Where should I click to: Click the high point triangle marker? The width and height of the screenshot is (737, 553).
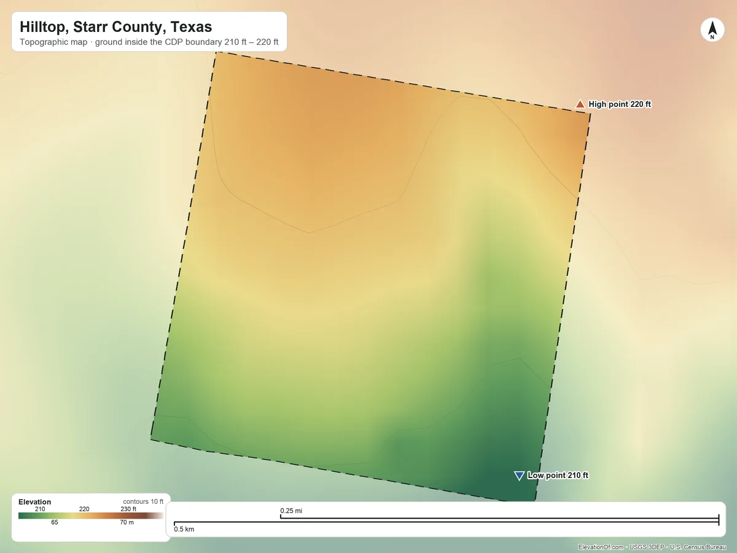click(x=580, y=104)
